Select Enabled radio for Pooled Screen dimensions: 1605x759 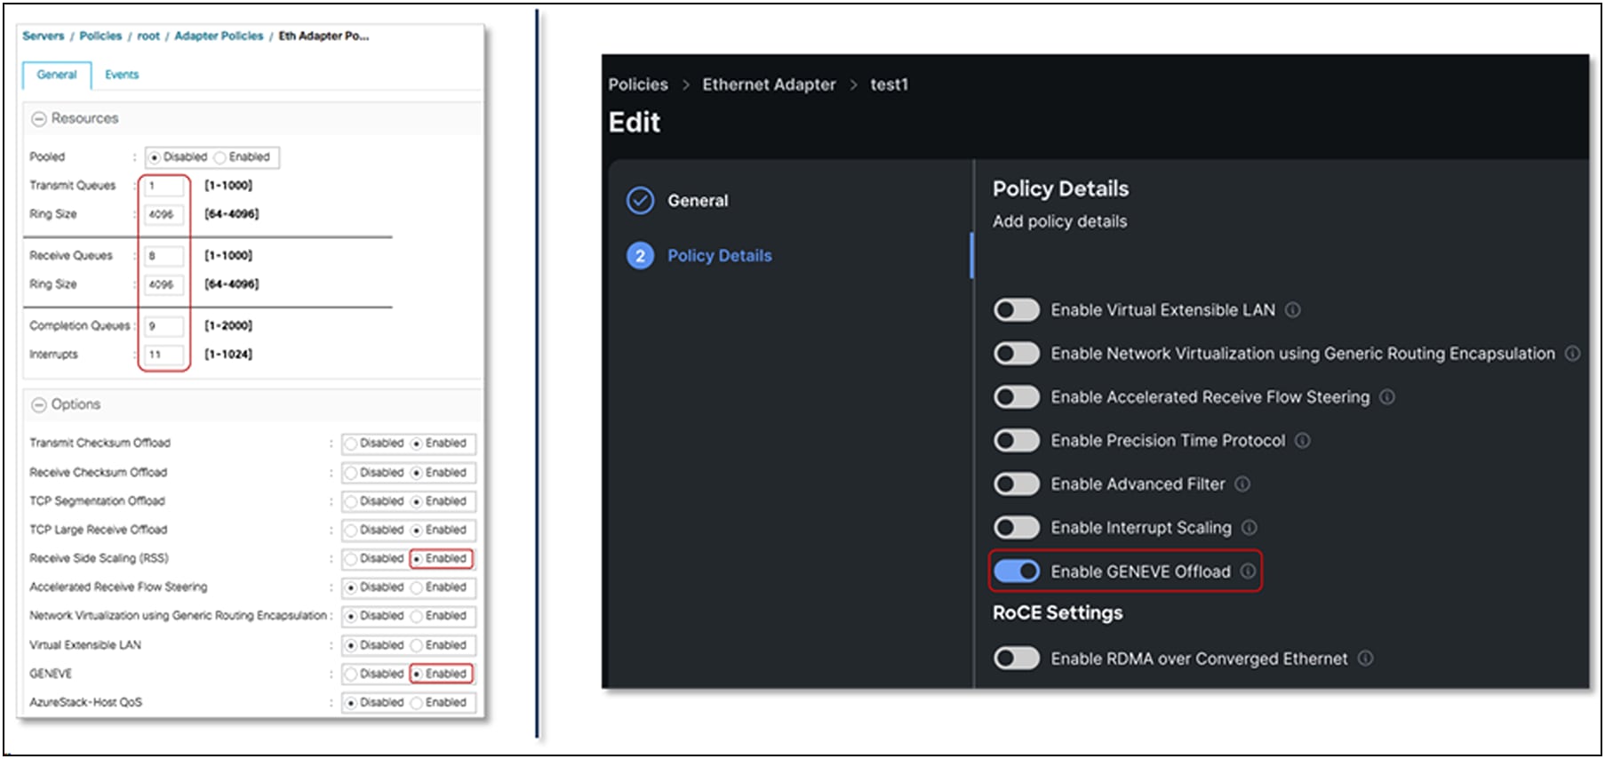point(220,157)
